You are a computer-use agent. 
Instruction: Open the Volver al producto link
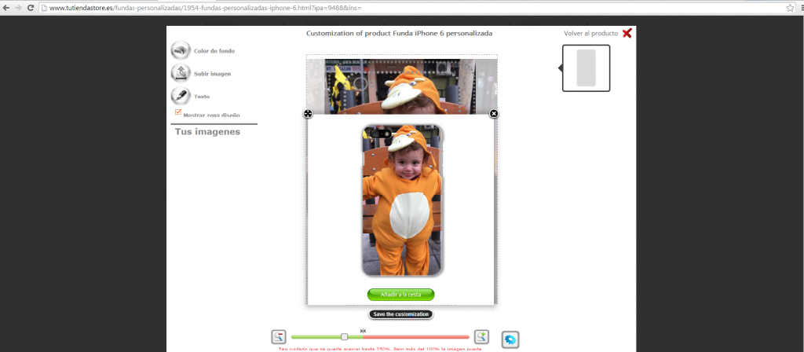(x=590, y=34)
